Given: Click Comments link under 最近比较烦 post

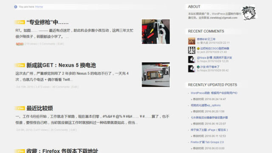Looking at the screenshot, I should (59, 130).
